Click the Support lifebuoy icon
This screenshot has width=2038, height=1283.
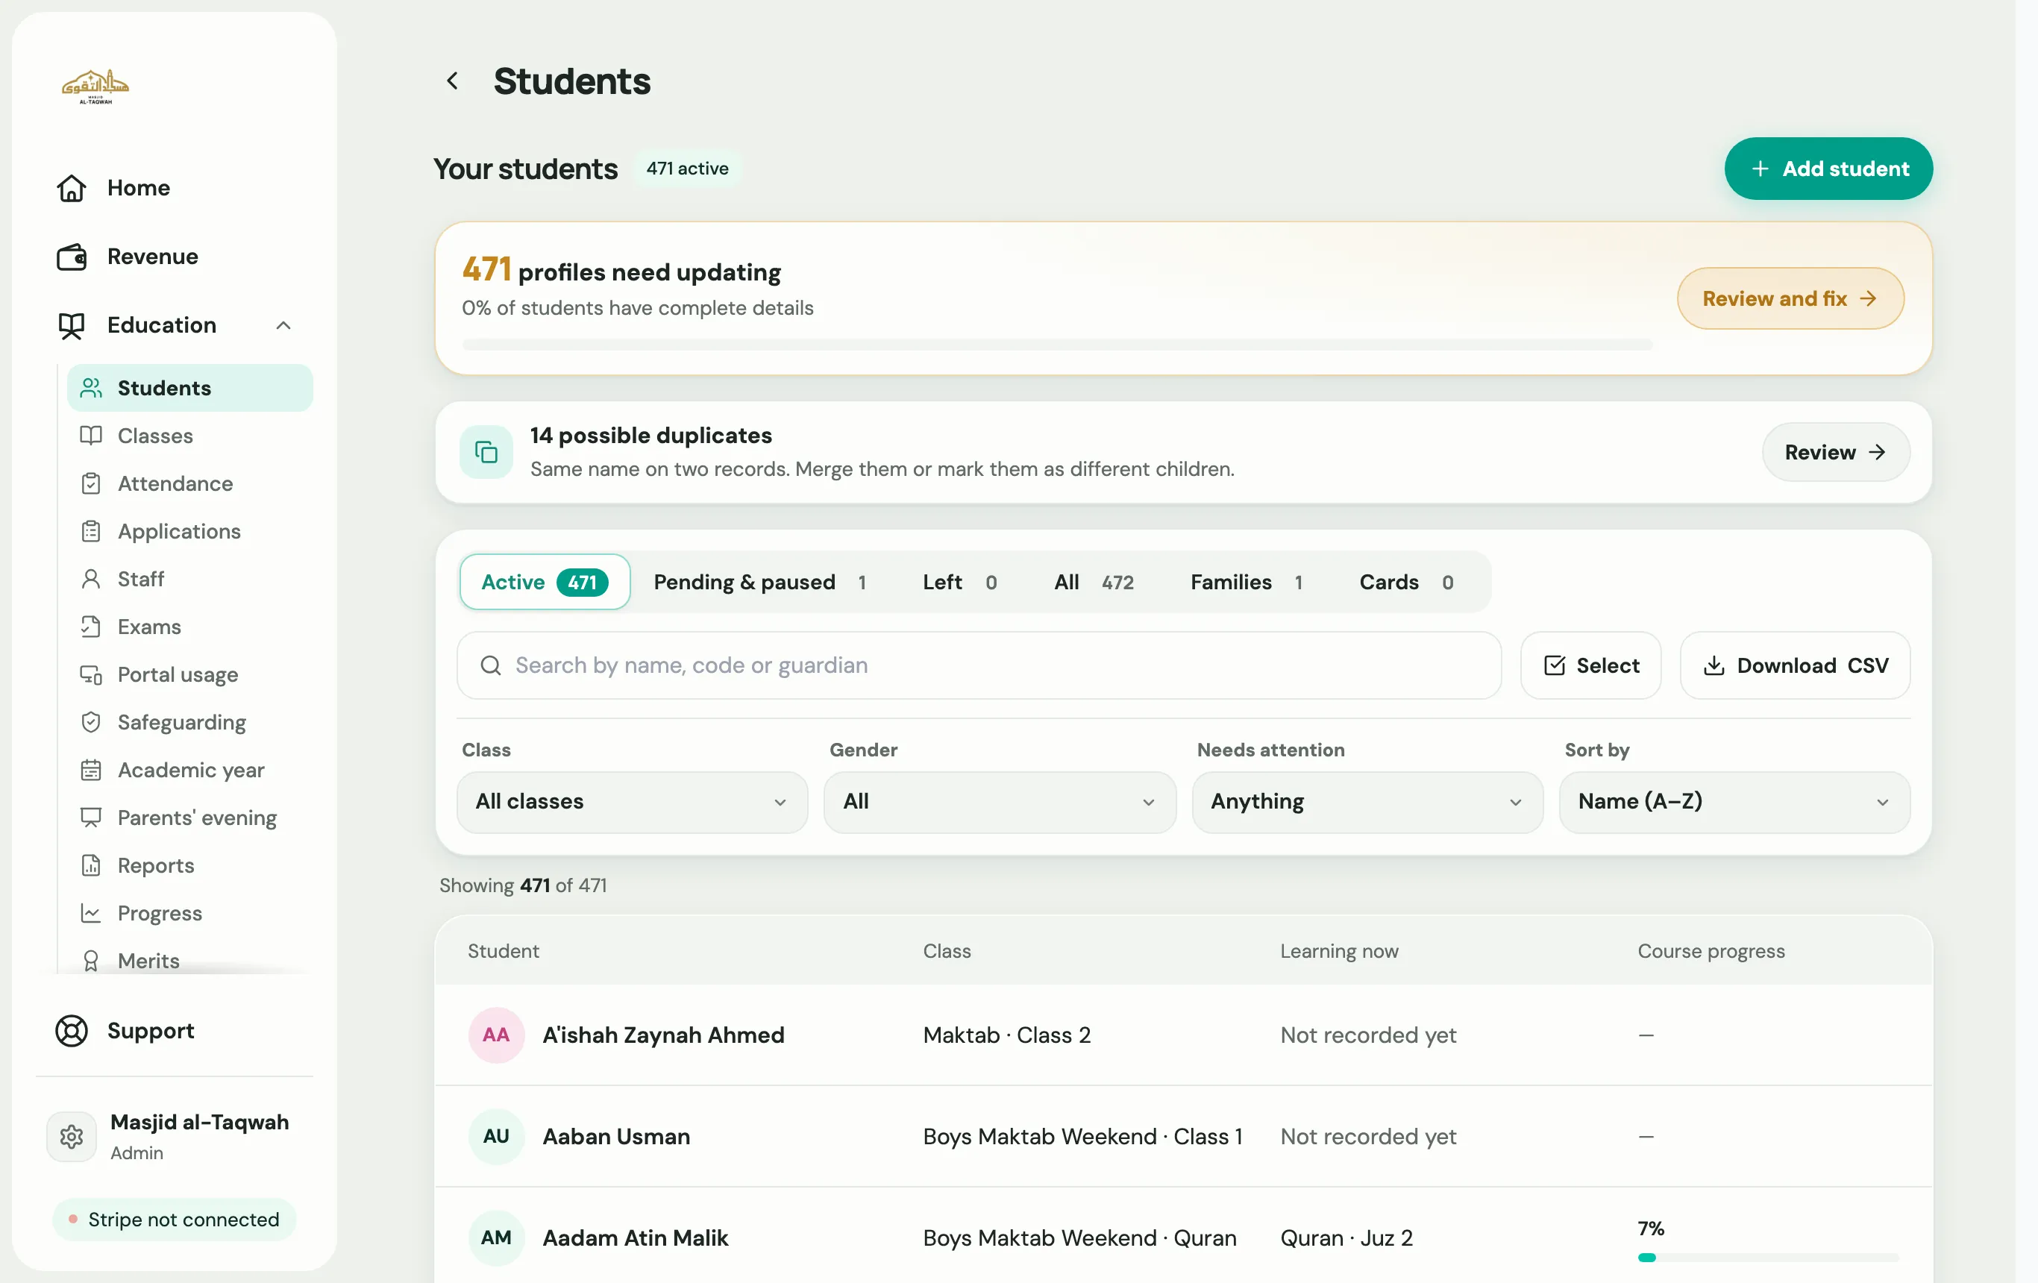tap(72, 1031)
